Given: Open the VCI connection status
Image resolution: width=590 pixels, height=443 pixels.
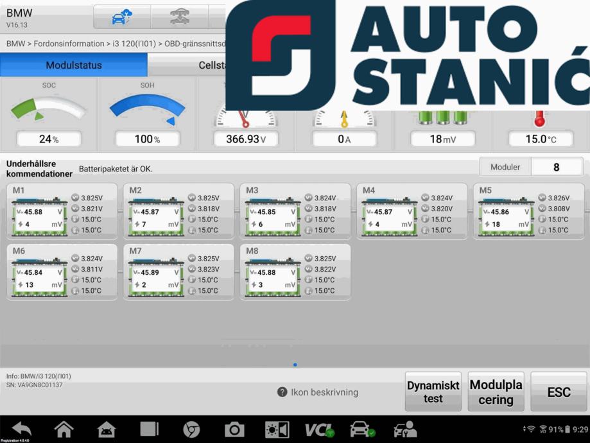Looking at the screenshot, I should coord(319,430).
